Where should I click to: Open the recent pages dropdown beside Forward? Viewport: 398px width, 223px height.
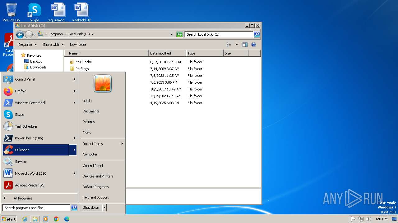(35, 34)
